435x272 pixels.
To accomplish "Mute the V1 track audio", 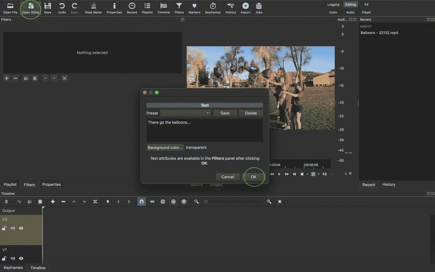I will coord(13,258).
